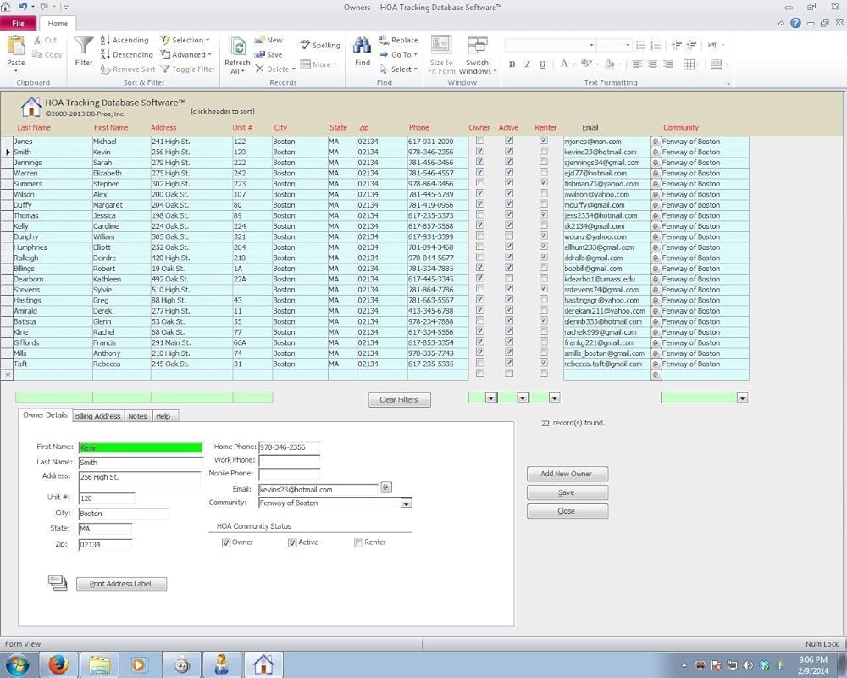Toggle Renter checkbox for Smith row
Screen dimensions: 847x678
pyautogui.click(x=544, y=152)
